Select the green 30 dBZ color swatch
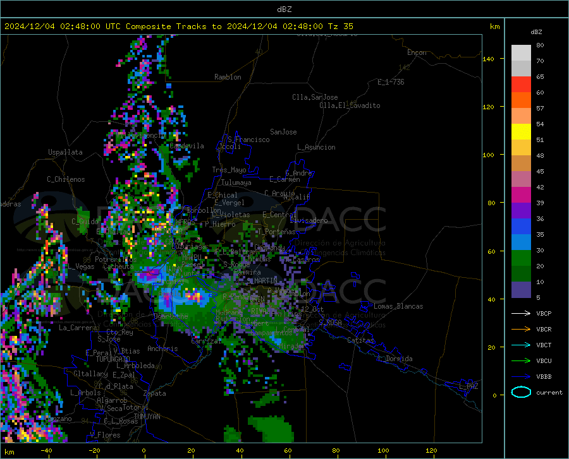 pyautogui.click(x=521, y=258)
